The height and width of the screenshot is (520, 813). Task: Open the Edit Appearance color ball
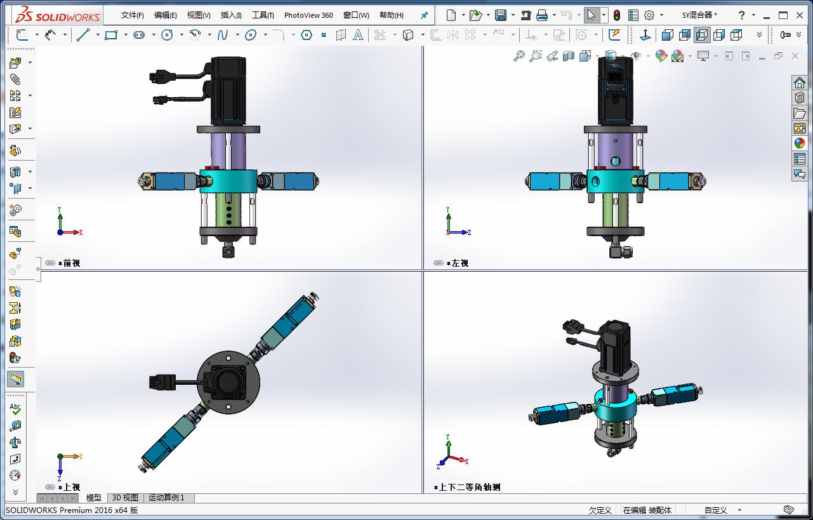(x=661, y=56)
